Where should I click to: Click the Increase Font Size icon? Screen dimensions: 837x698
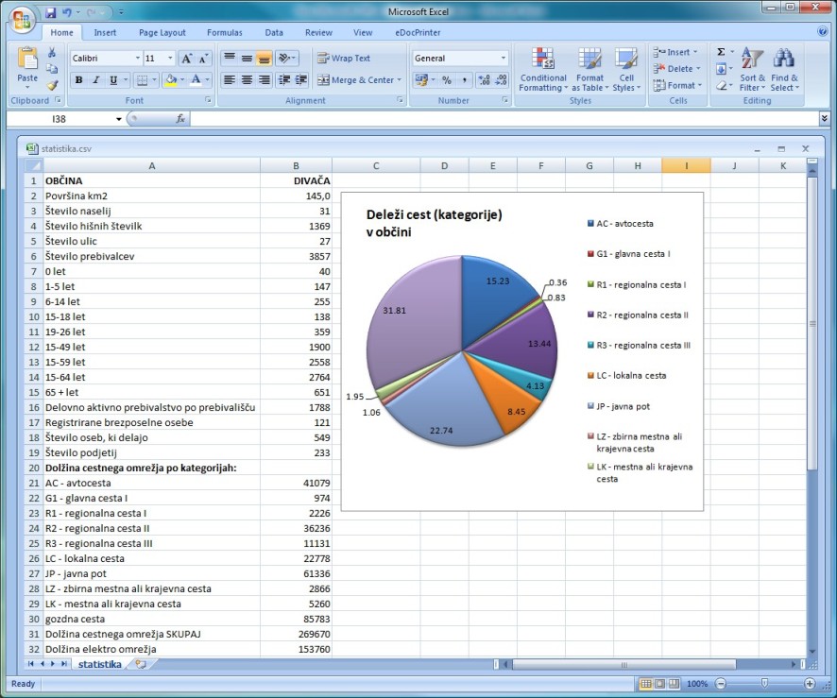(187, 59)
